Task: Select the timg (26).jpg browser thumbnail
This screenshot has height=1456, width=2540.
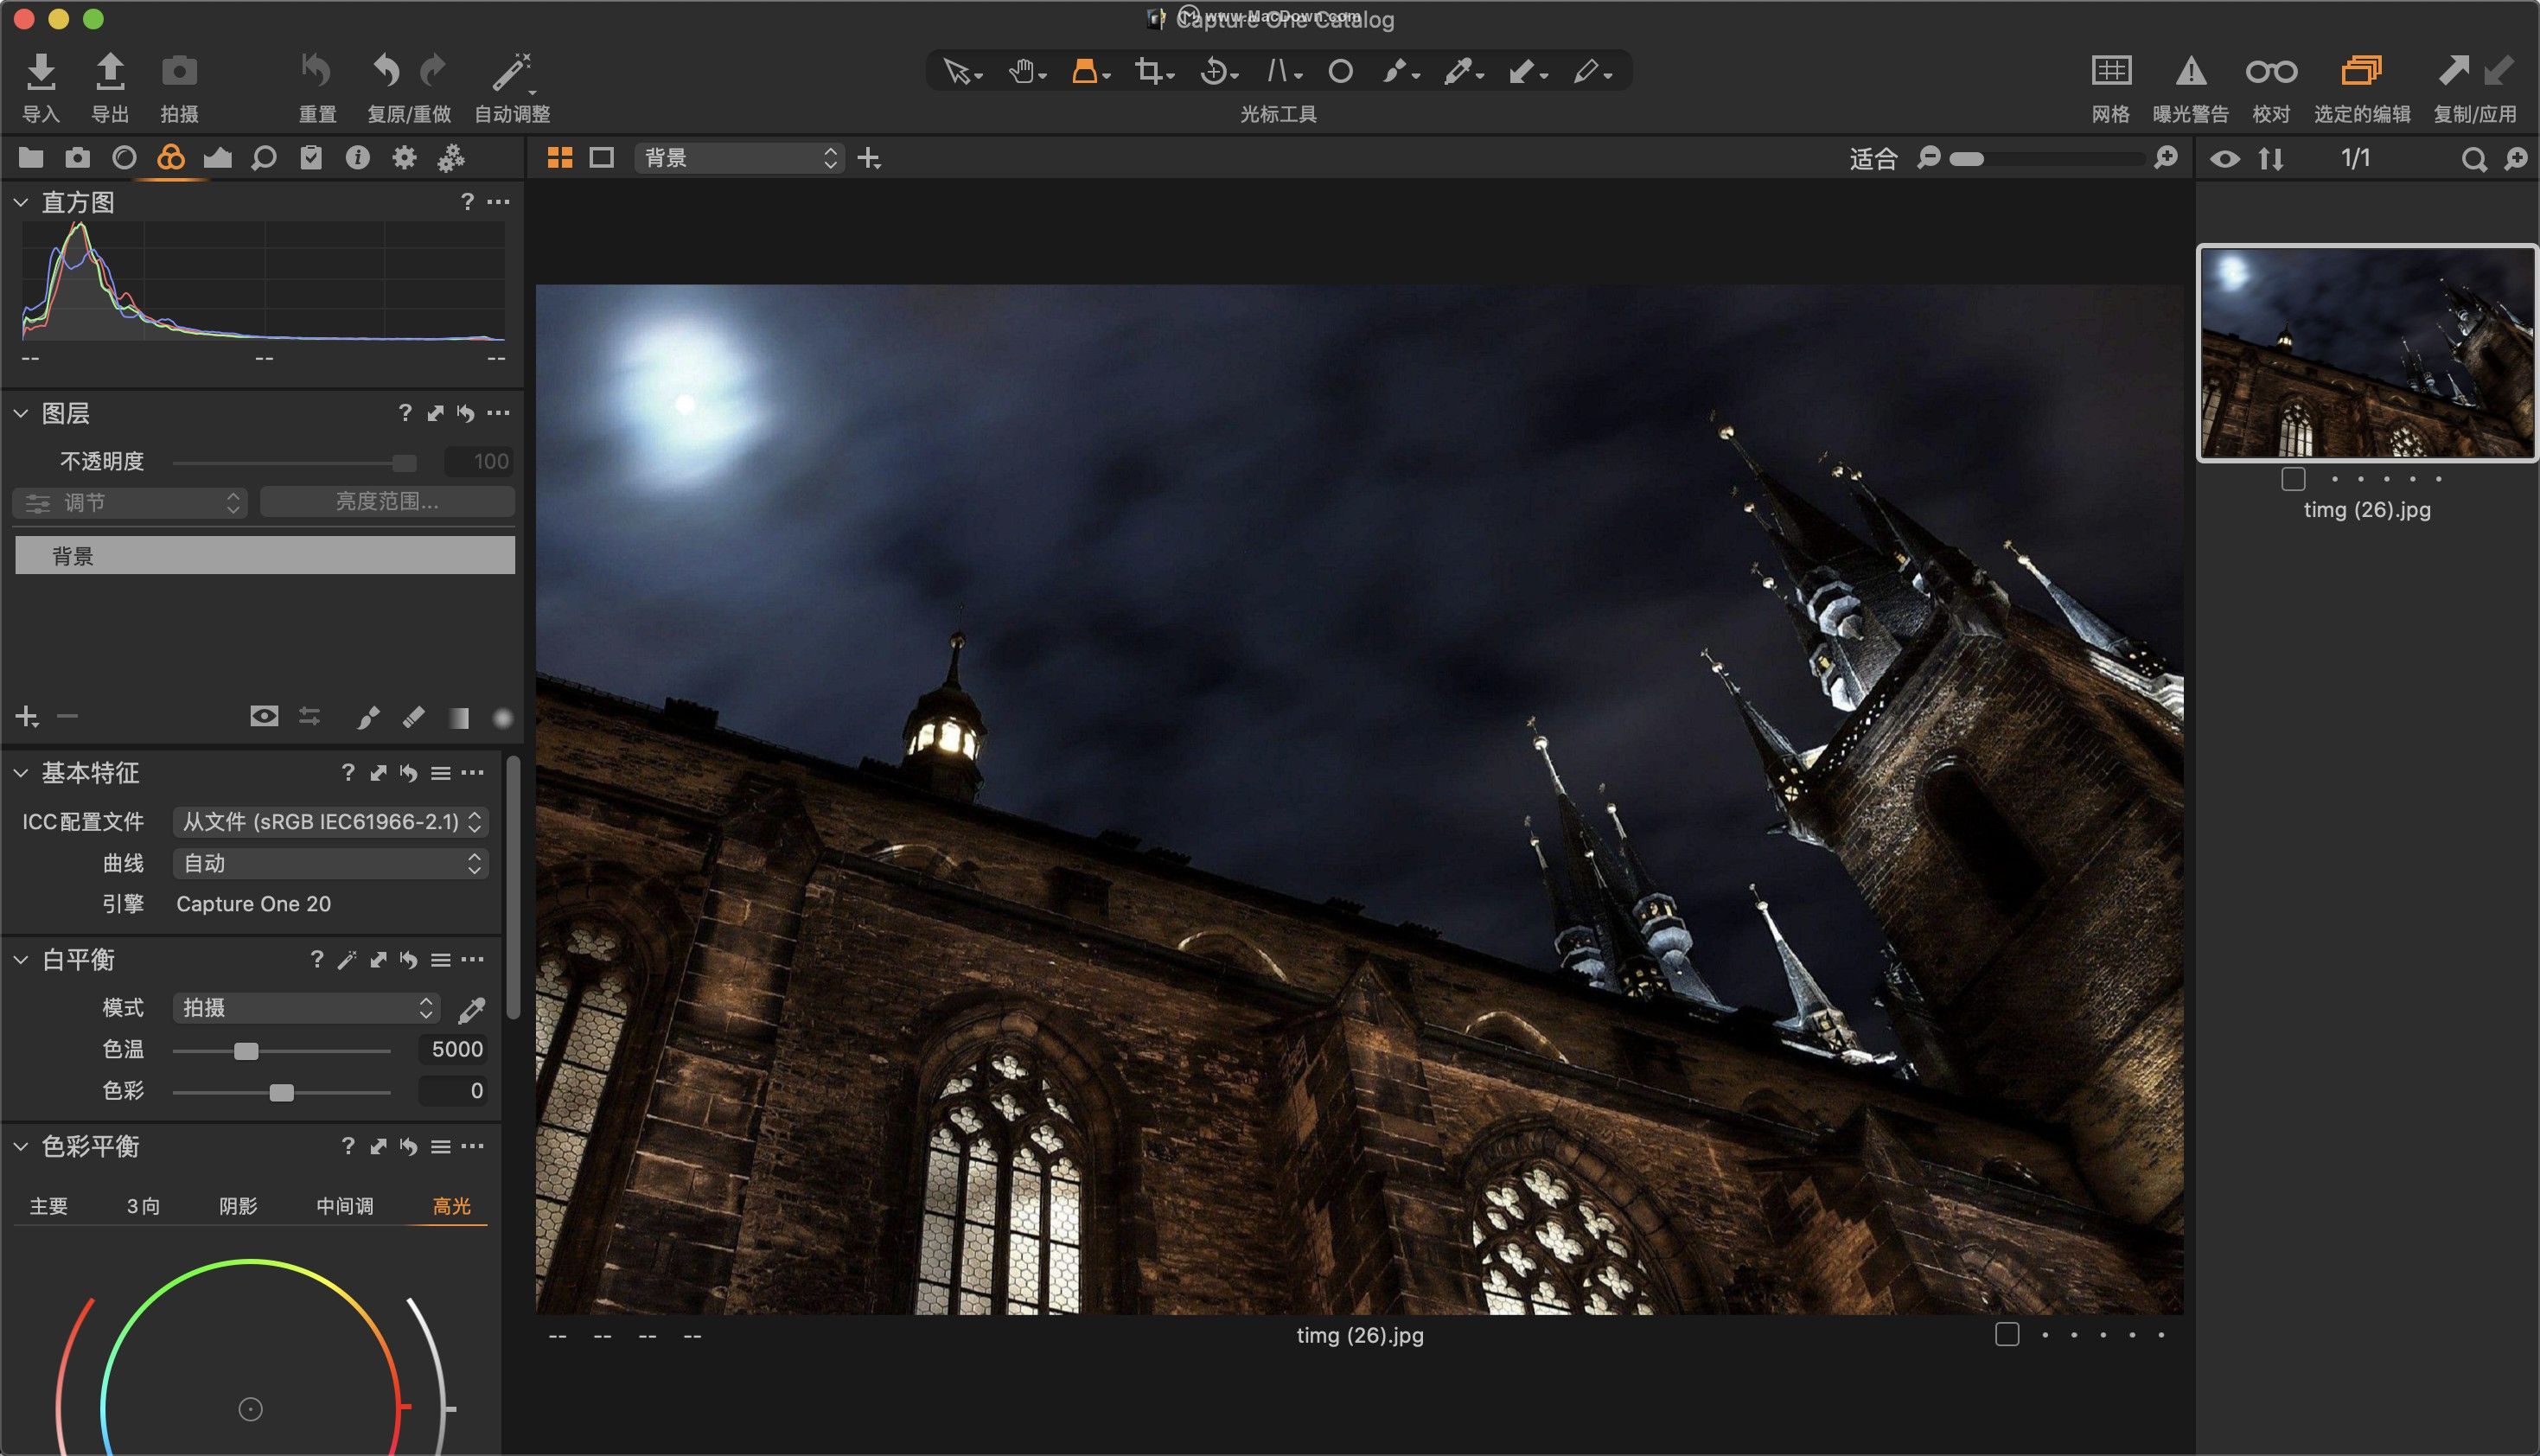Action: (2367, 353)
